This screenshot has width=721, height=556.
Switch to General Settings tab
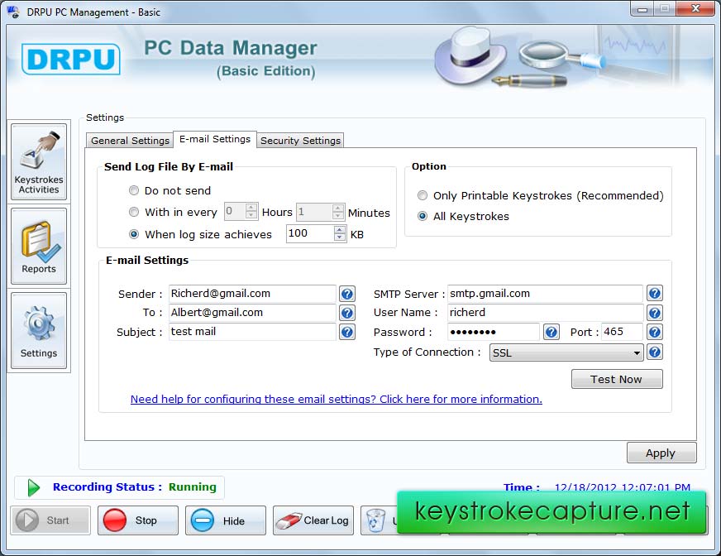pos(130,141)
